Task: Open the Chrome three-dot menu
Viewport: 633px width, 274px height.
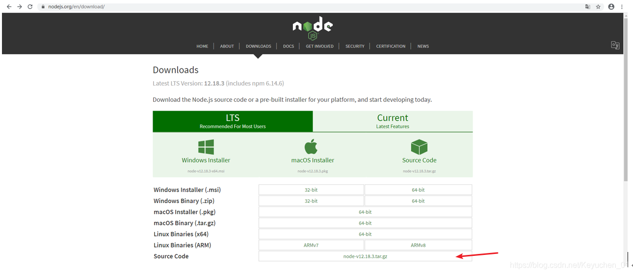Action: 622,7
